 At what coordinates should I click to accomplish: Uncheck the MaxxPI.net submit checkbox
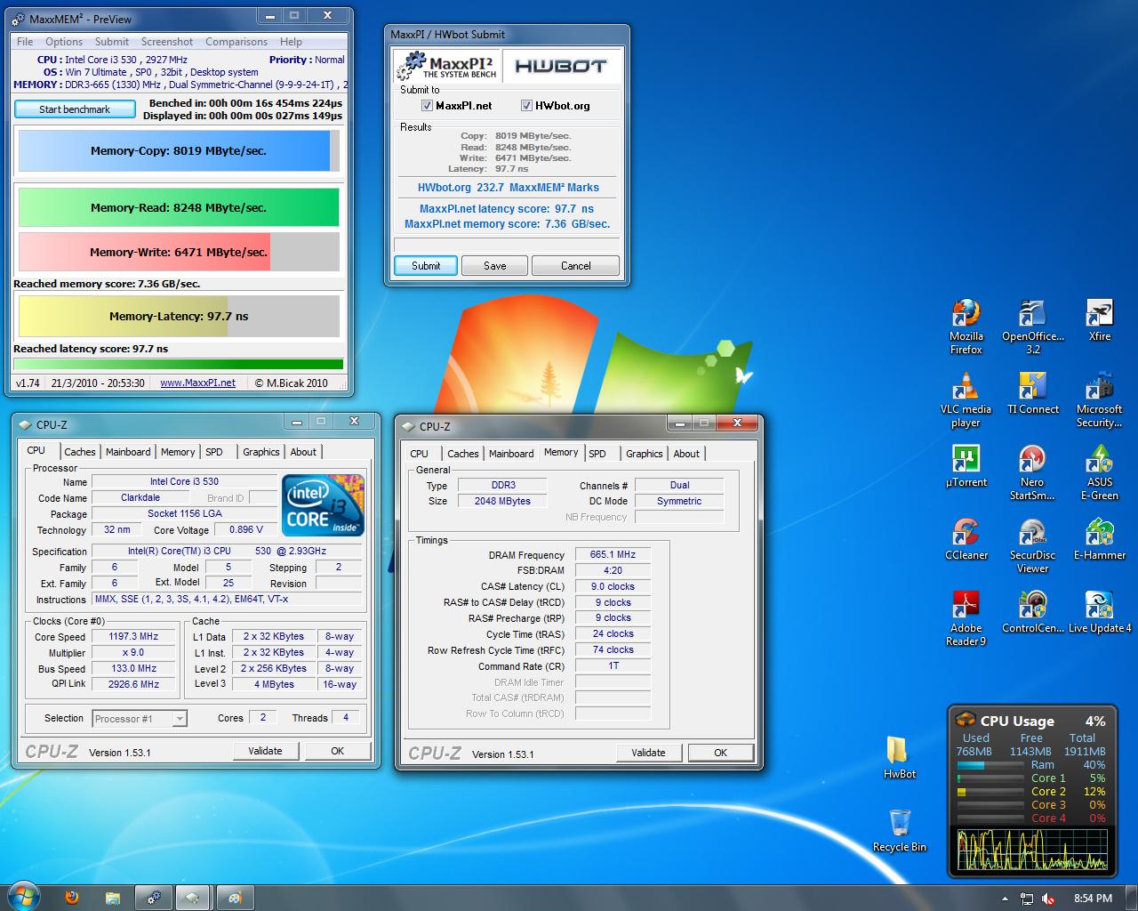point(427,105)
